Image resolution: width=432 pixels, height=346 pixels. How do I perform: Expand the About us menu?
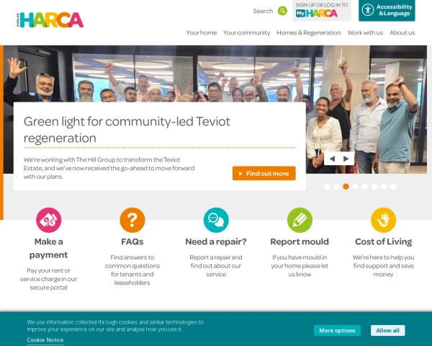click(x=402, y=33)
